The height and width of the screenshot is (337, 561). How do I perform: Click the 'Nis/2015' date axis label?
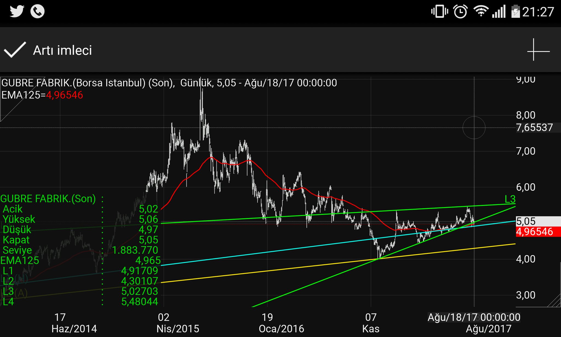[x=178, y=329]
